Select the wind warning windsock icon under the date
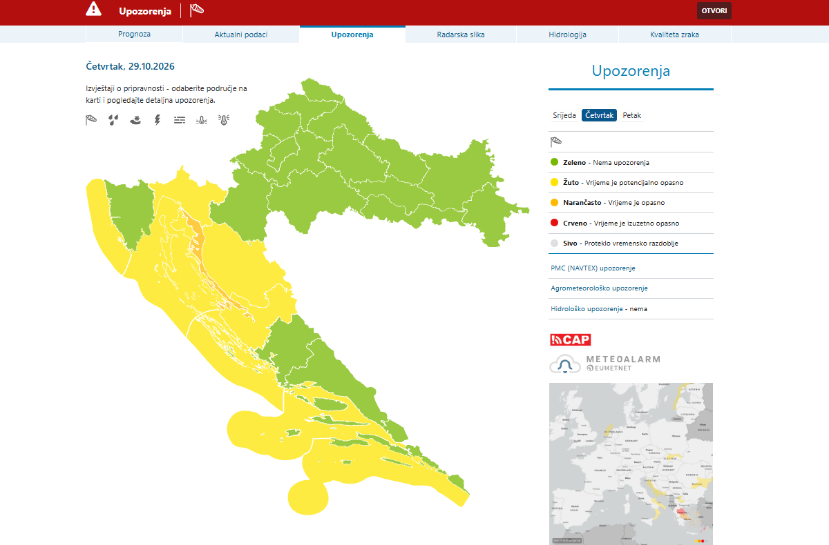 [x=91, y=120]
